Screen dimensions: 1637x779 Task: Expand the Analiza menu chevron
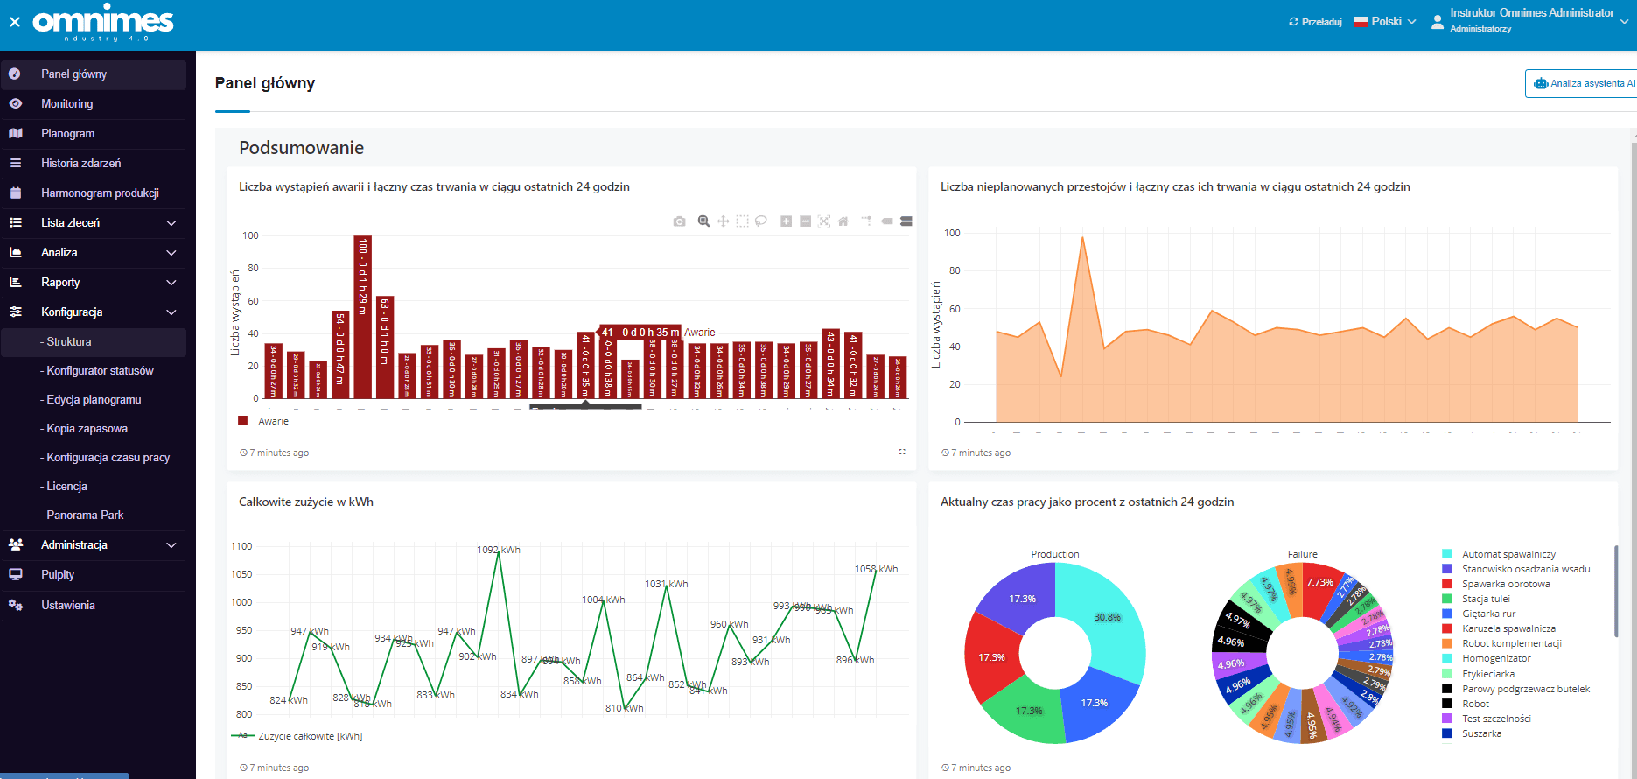tap(171, 253)
